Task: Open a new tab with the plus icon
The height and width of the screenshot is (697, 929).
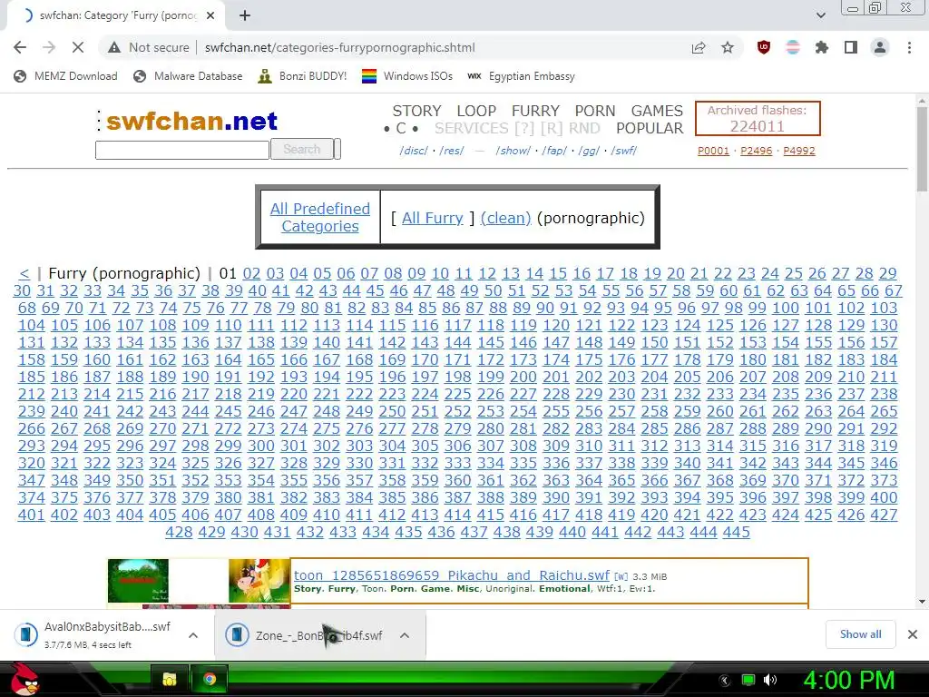Action: pos(245,15)
